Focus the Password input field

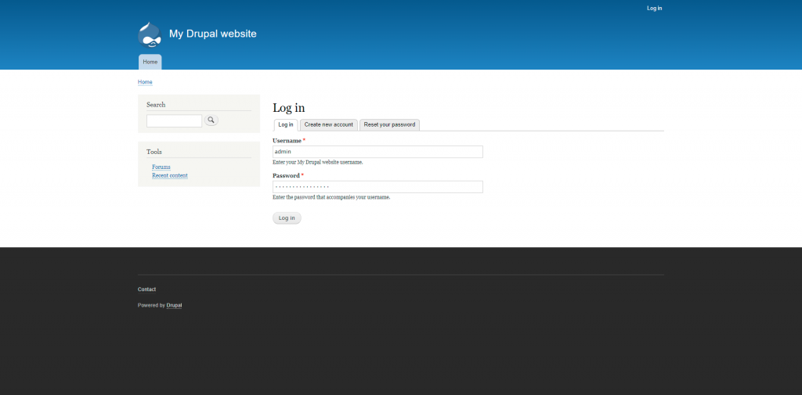pyautogui.click(x=378, y=187)
